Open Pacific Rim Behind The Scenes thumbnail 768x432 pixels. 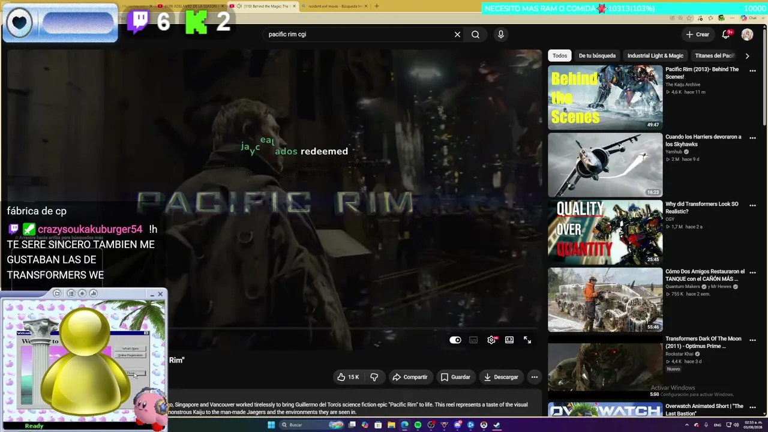605,97
